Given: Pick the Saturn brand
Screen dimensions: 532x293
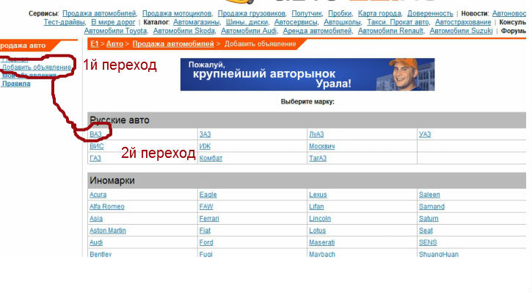Looking at the screenshot, I should click(429, 219).
